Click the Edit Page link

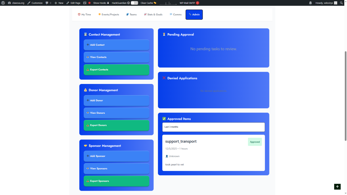(x=73, y=3)
